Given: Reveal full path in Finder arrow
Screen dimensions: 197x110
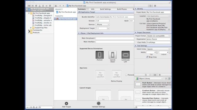Looking at the screenshot, I should pos(169,30).
